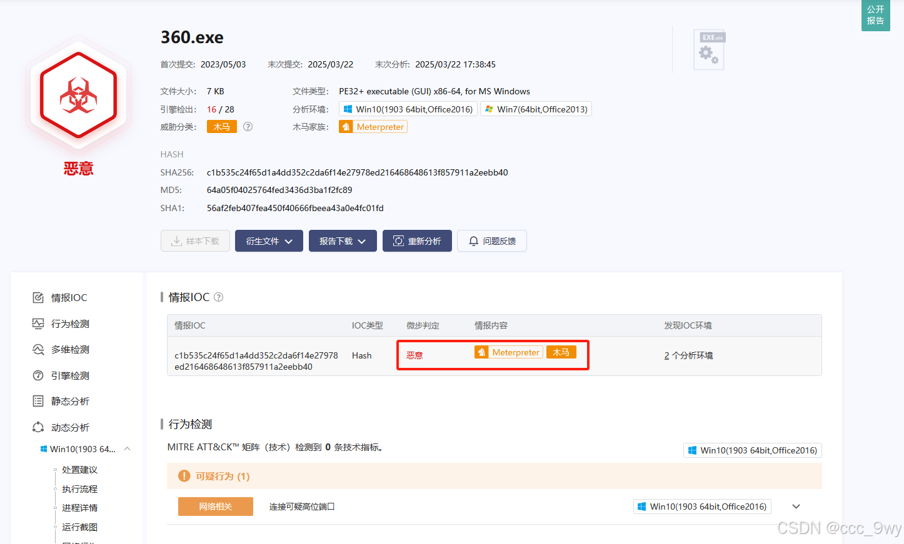Click the 多维检测 sidebar icon
The image size is (904, 544).
coord(38,350)
